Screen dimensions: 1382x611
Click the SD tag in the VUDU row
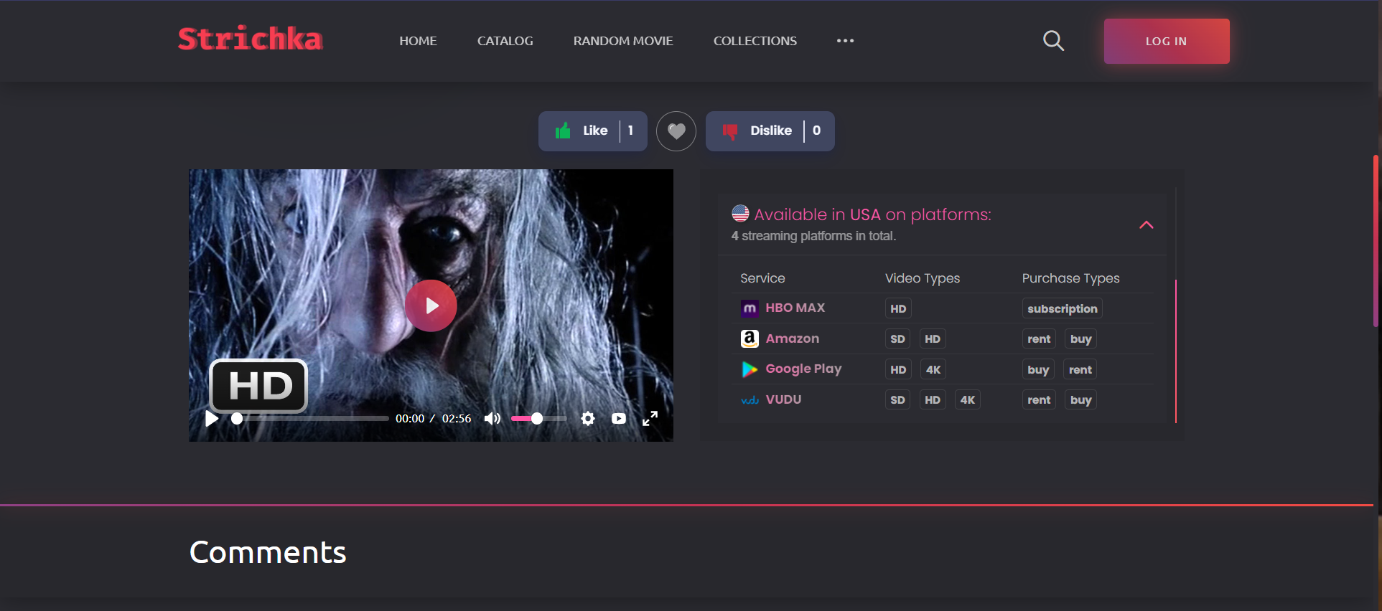point(897,400)
